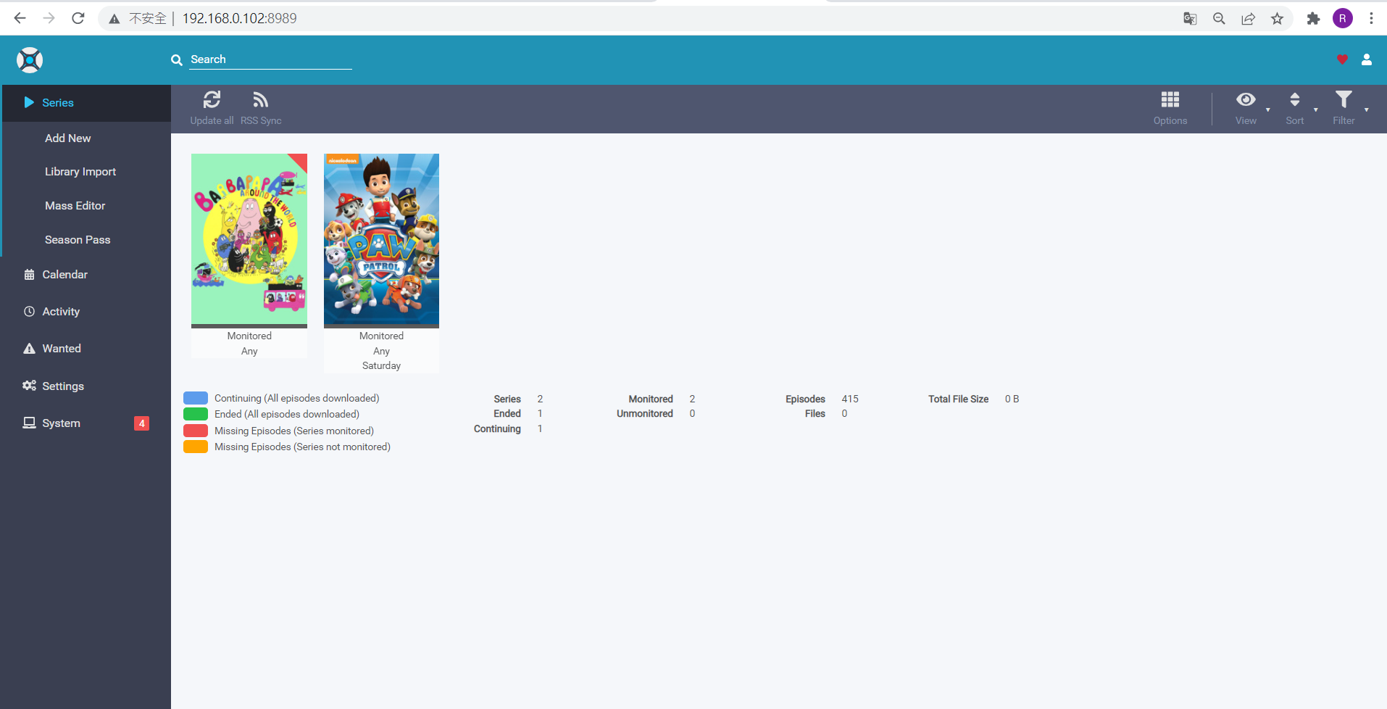Open the user account icon menu
1387x709 pixels.
1367,59
